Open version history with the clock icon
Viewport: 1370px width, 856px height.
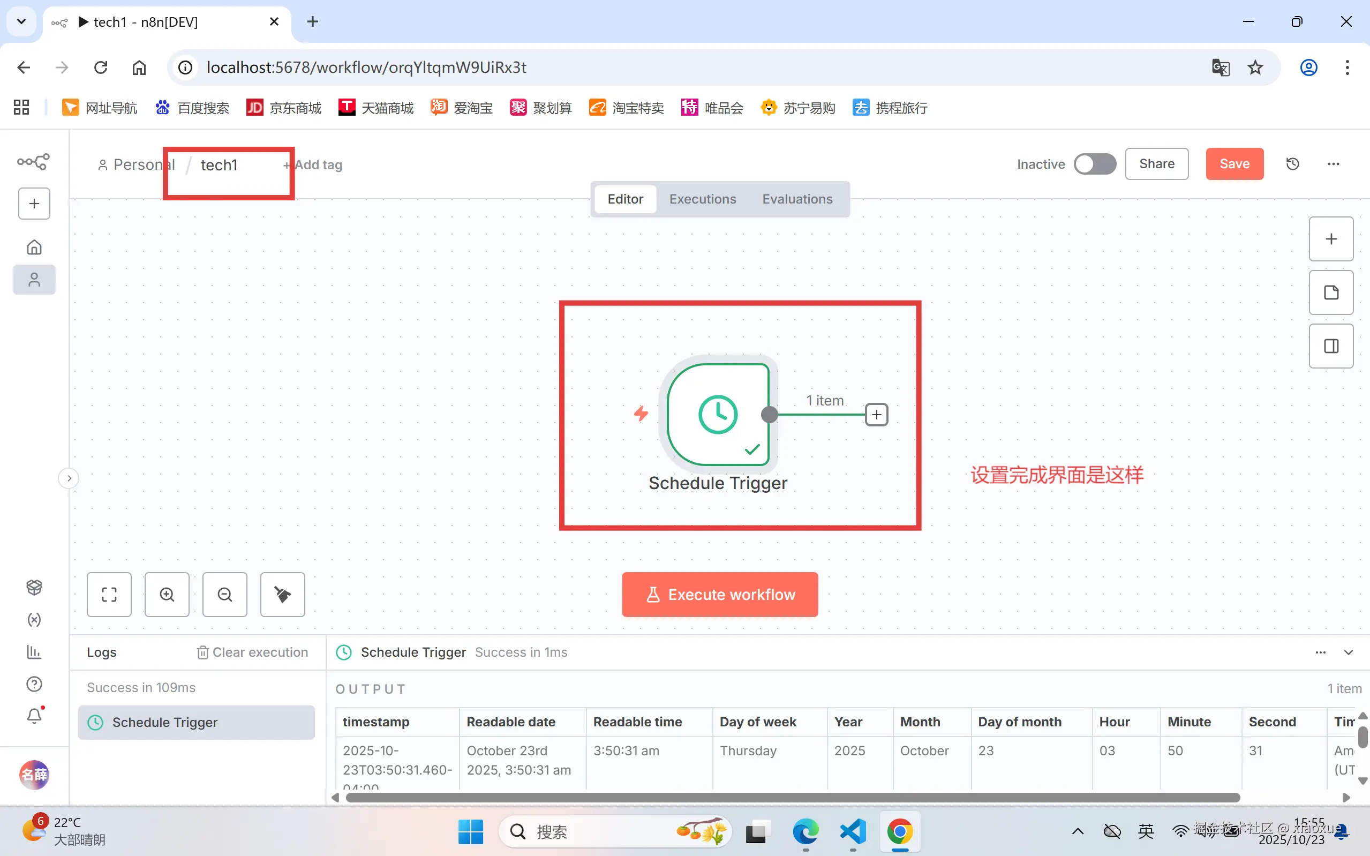coord(1293,163)
